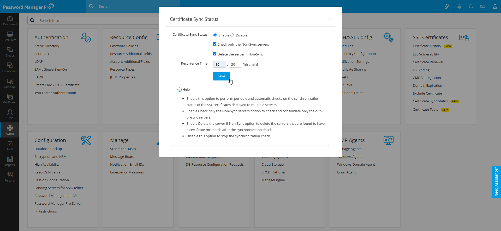501x231 pixels.
Task: Open Linux Agent link
Action: [346, 172]
